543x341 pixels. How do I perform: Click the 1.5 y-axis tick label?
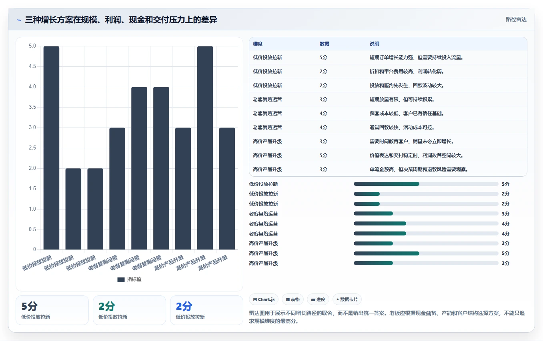point(32,189)
